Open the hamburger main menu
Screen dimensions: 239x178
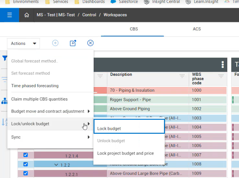9,15
